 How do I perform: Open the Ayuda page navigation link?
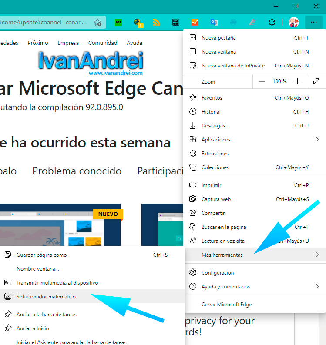(134, 43)
